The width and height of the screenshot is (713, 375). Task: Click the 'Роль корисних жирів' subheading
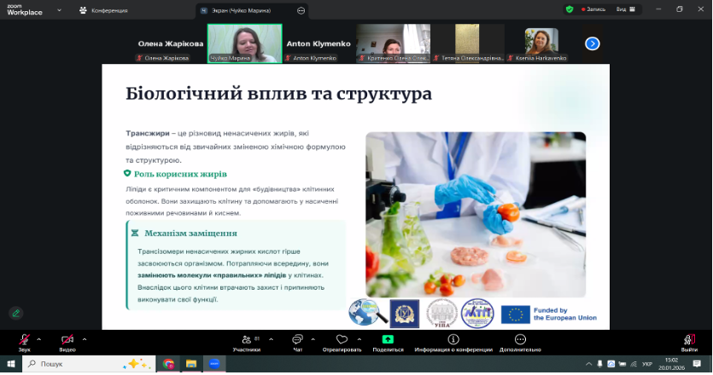click(x=180, y=174)
